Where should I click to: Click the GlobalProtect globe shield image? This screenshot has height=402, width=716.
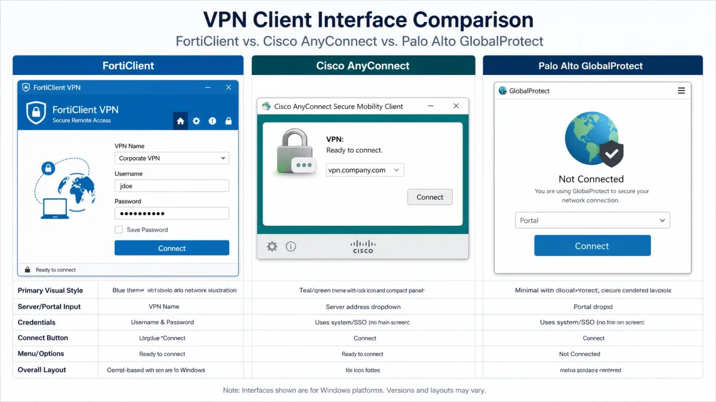[x=594, y=140]
